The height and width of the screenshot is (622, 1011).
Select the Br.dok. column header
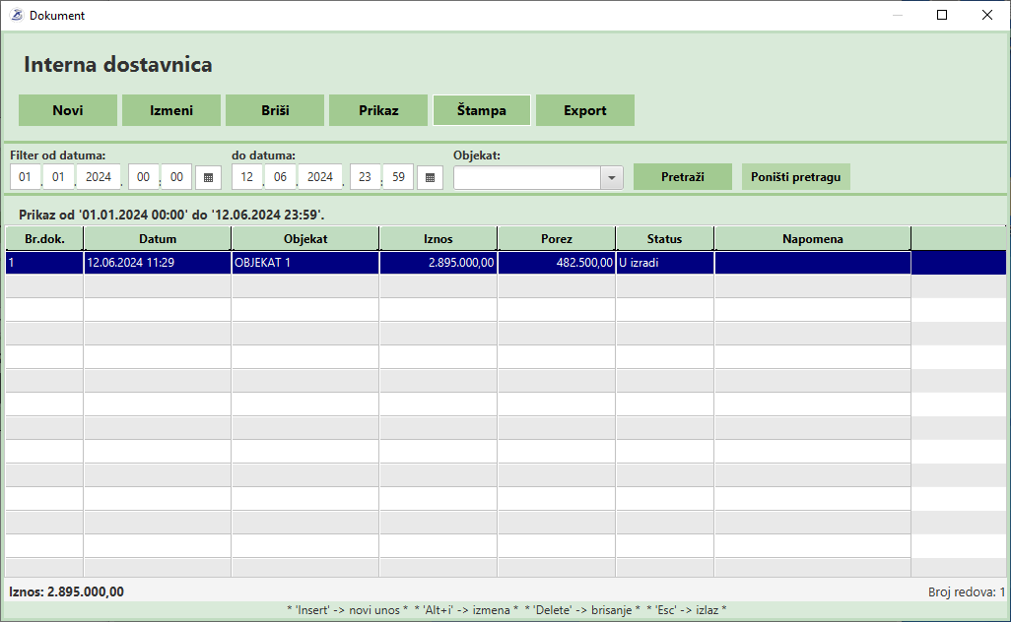click(44, 239)
